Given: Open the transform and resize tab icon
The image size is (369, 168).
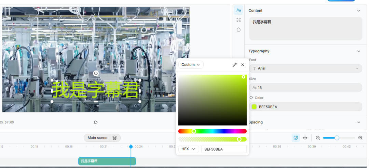Looking at the screenshot, I should [x=238, y=20].
